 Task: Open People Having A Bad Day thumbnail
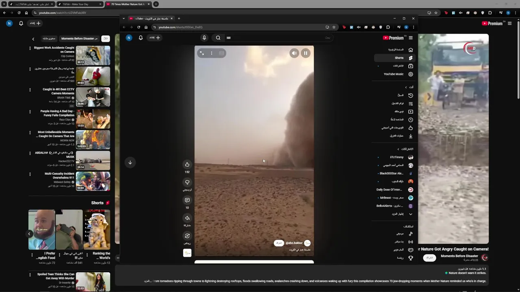point(93,118)
